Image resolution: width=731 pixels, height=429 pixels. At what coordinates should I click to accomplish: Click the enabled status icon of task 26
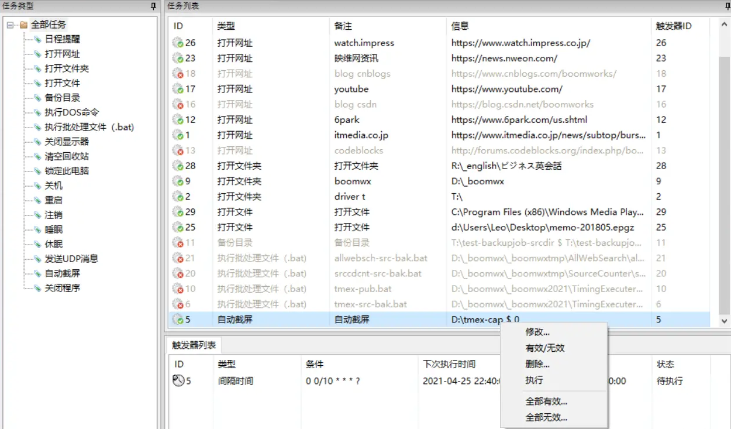click(178, 43)
